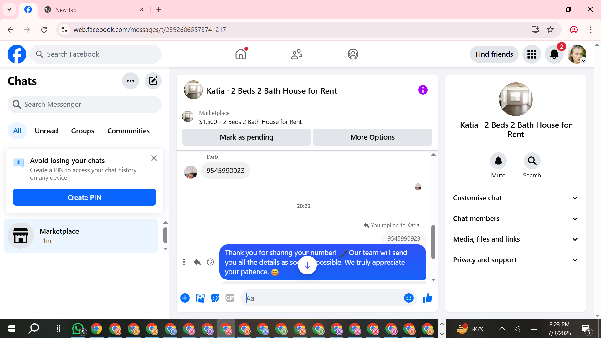This screenshot has width=601, height=338.
Task: Select the Communities tab
Action: pos(128,131)
